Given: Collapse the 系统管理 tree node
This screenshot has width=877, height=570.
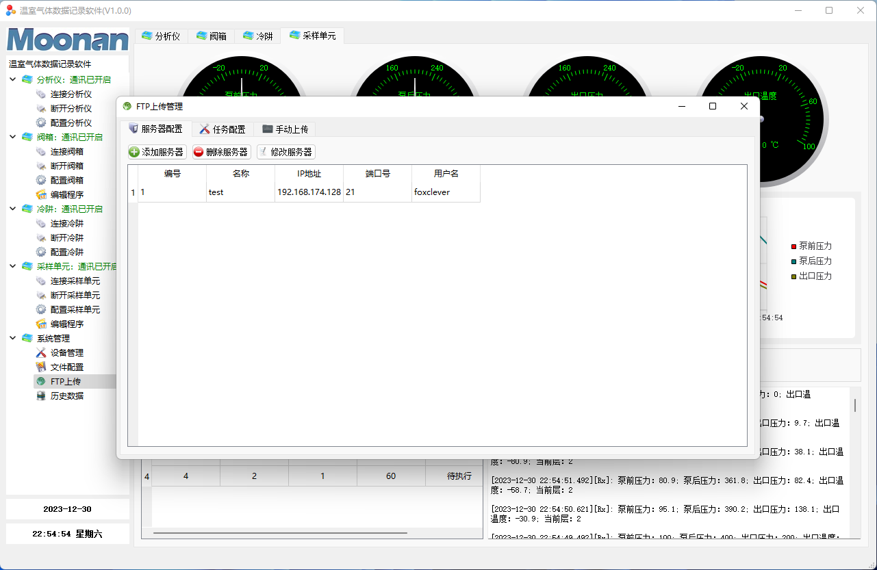Looking at the screenshot, I should pyautogui.click(x=13, y=338).
